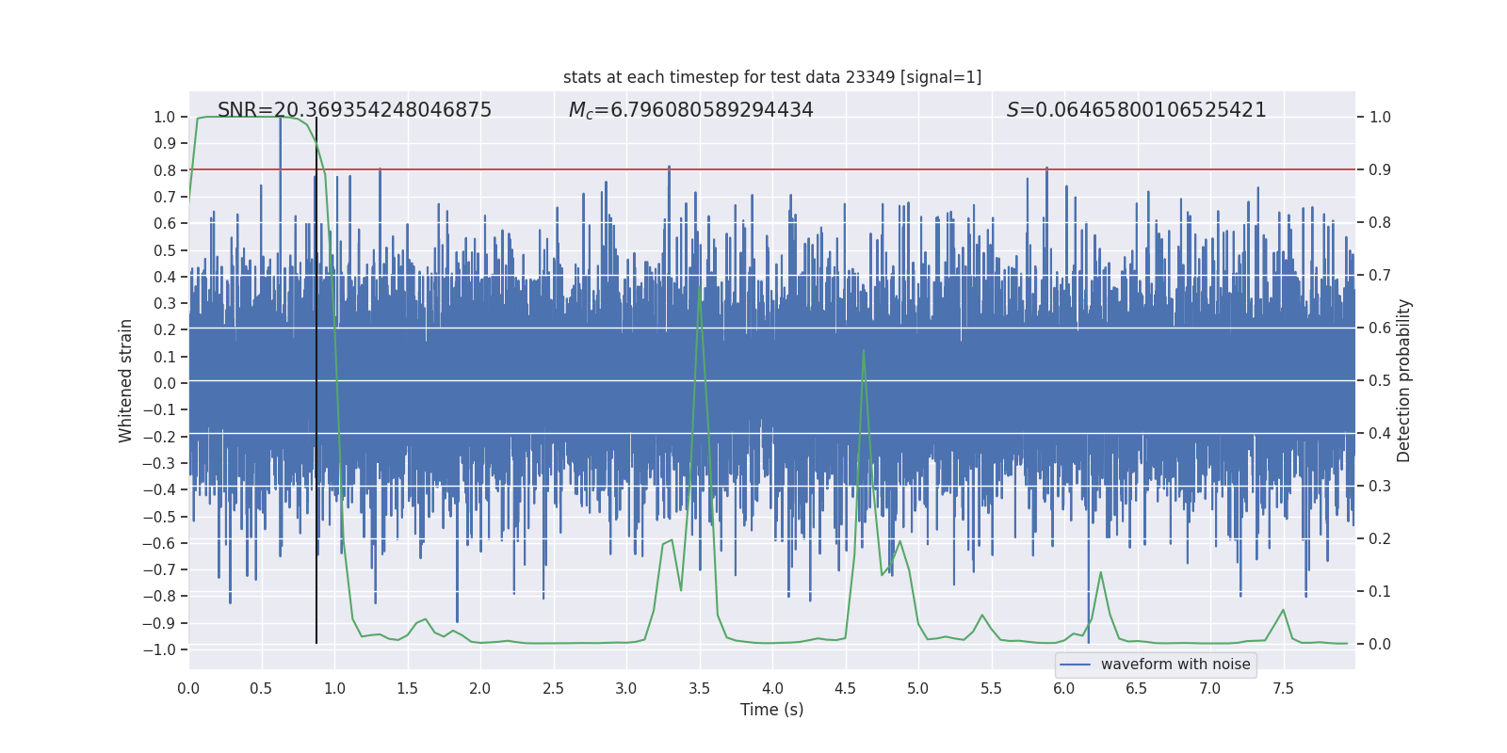Click the 'Time (s)' x-axis label

(771, 710)
